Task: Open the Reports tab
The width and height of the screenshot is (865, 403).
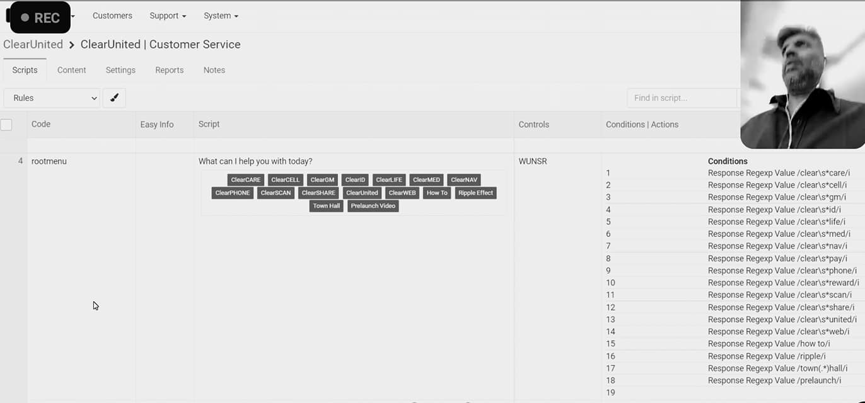Action: coord(170,70)
